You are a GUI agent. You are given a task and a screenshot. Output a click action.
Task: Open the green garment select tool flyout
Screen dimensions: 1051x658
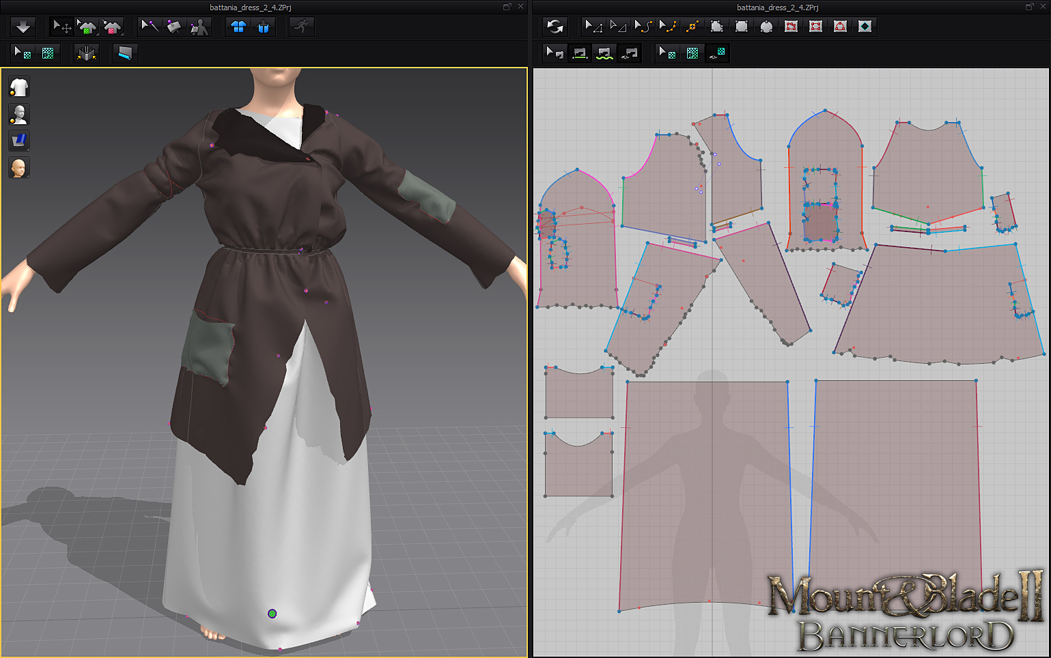(87, 27)
